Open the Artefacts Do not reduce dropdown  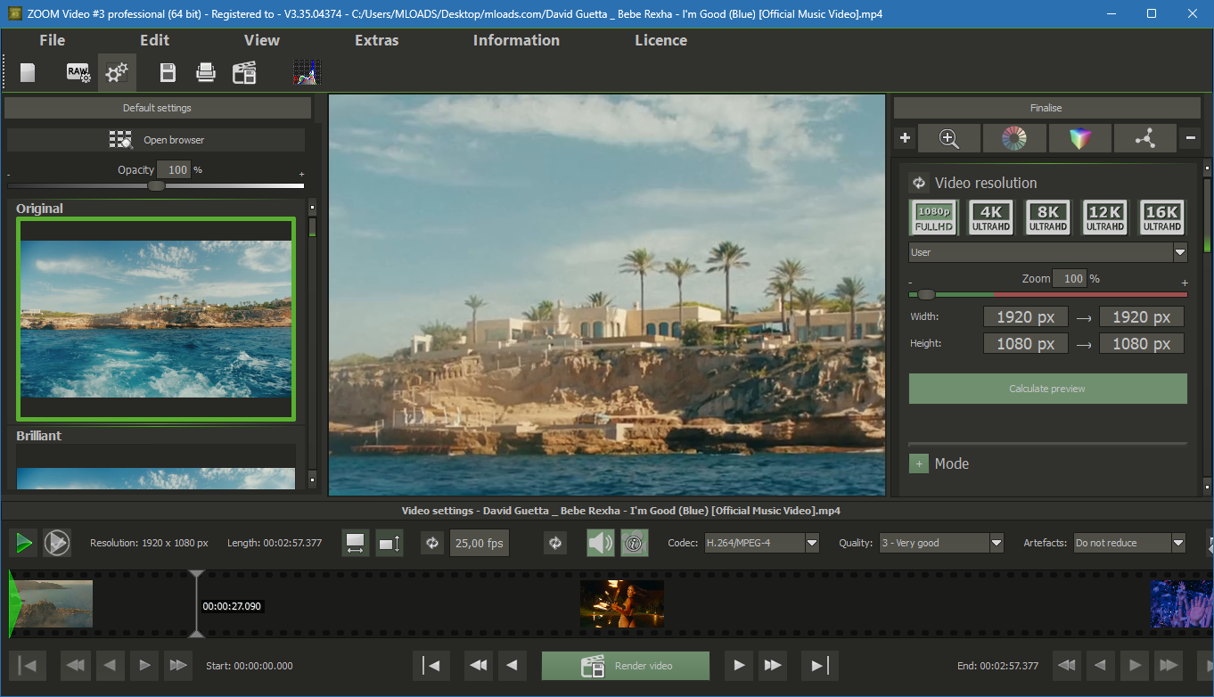tap(1129, 542)
